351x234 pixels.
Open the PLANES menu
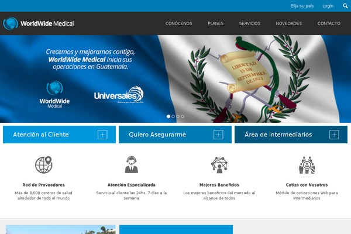215,23
